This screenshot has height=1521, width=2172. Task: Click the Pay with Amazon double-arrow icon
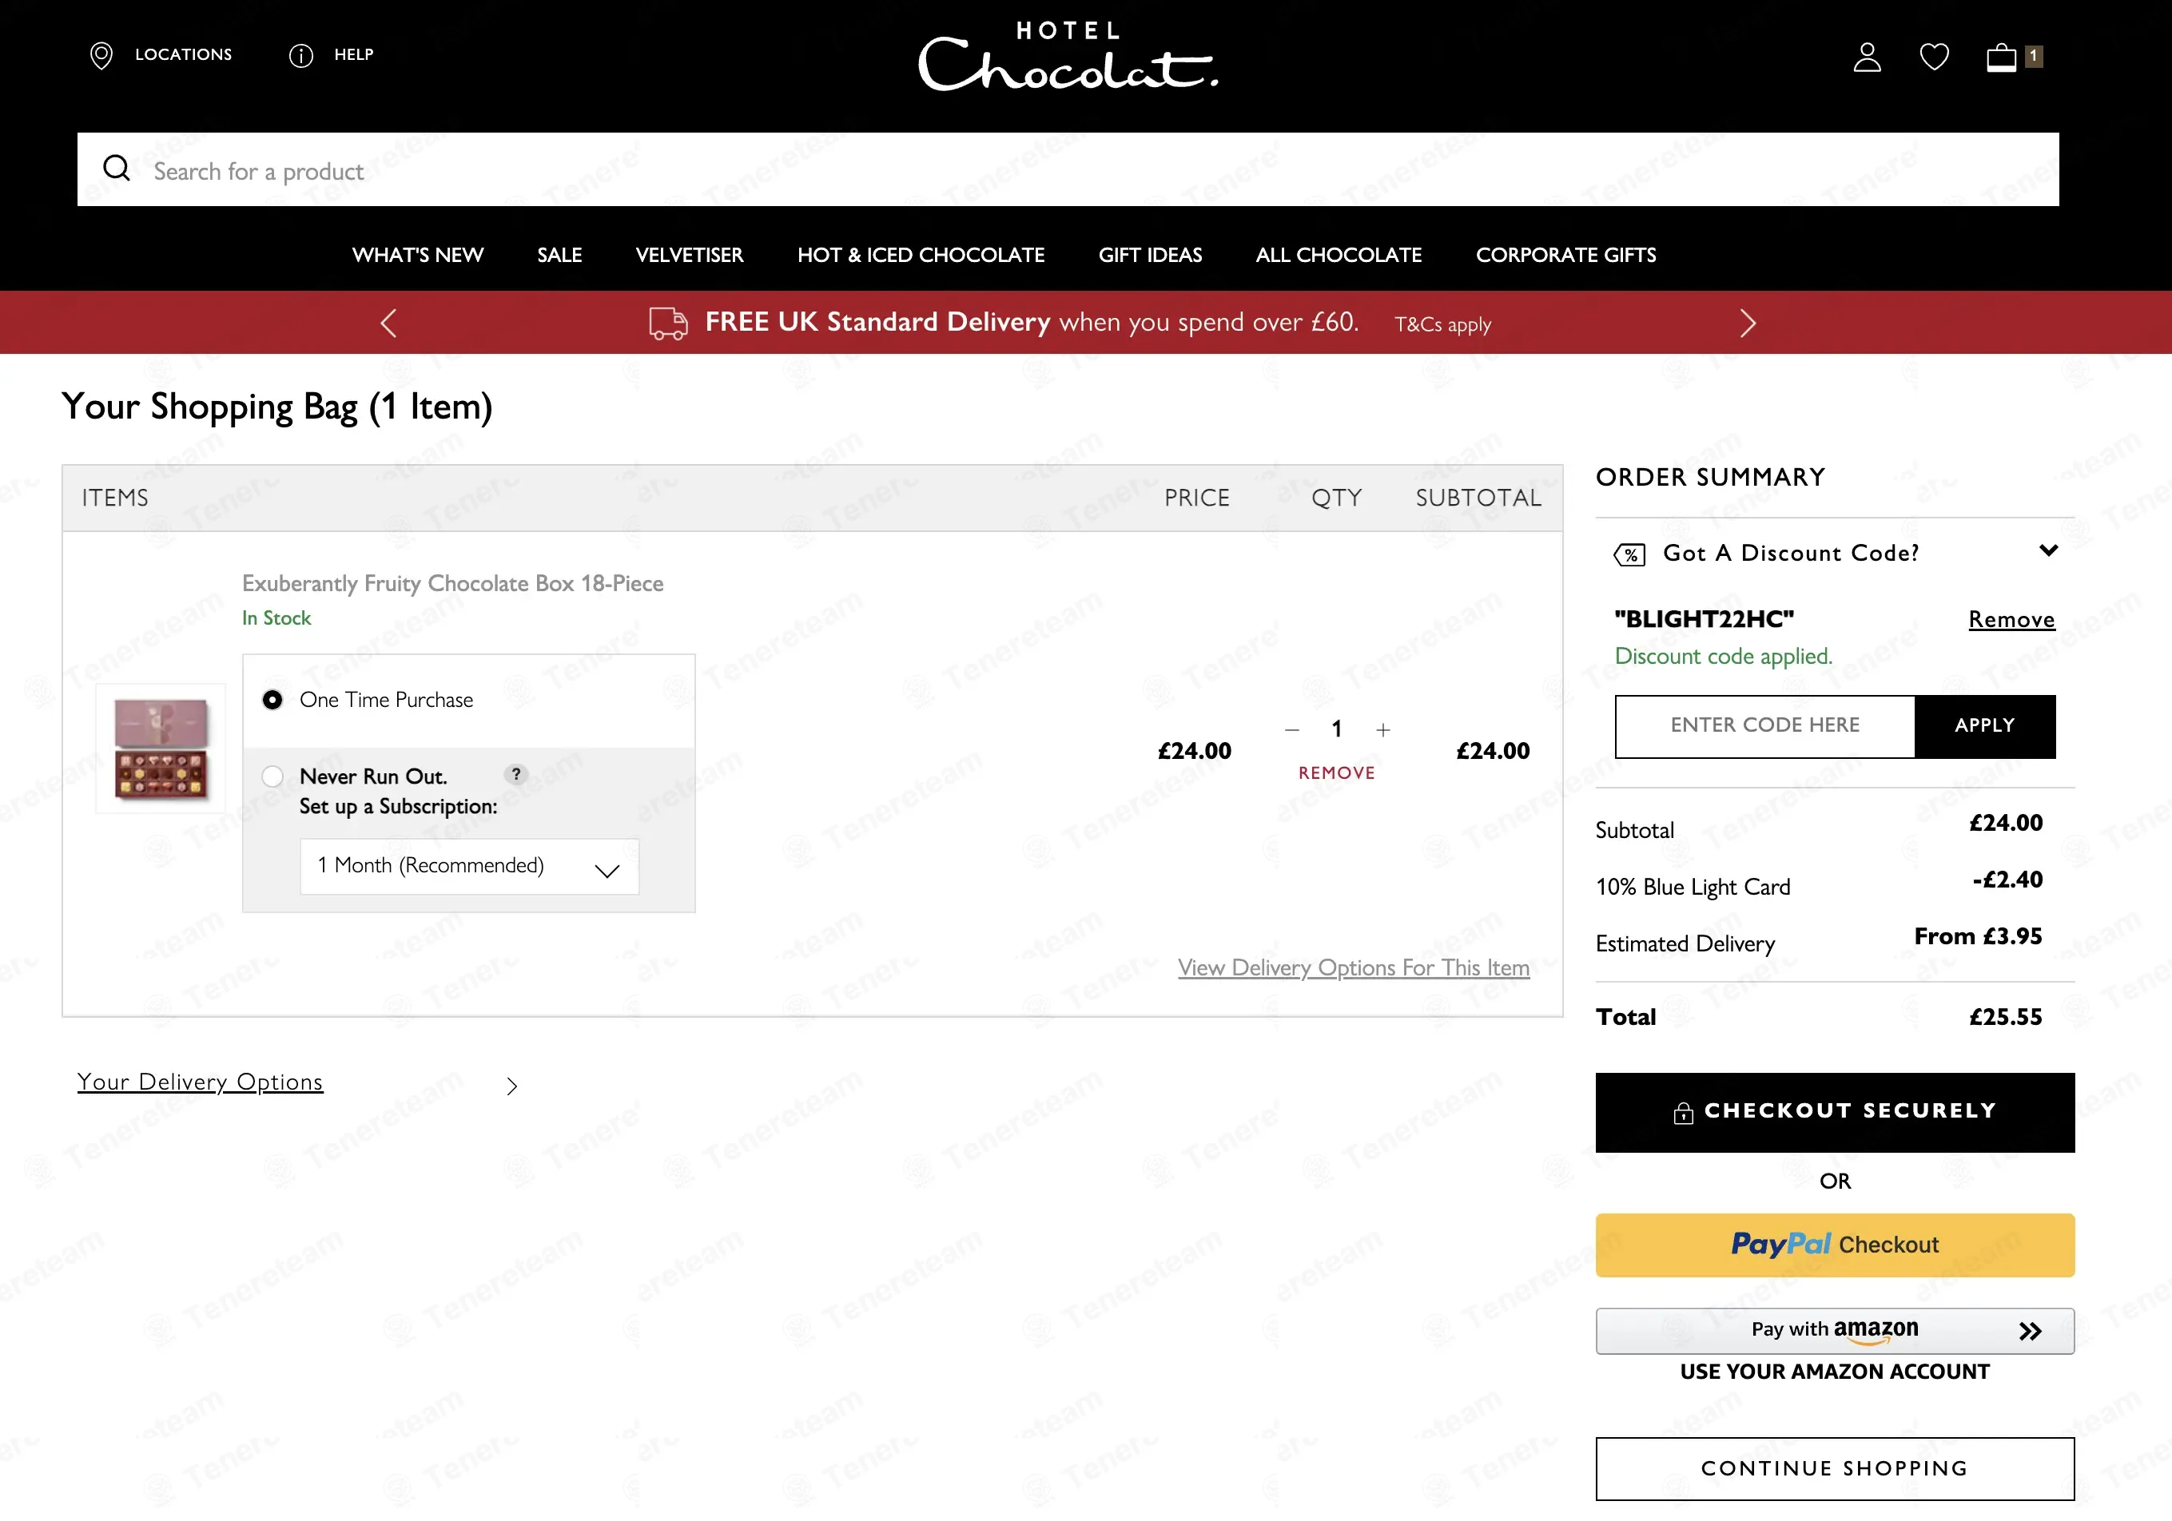point(2030,1332)
